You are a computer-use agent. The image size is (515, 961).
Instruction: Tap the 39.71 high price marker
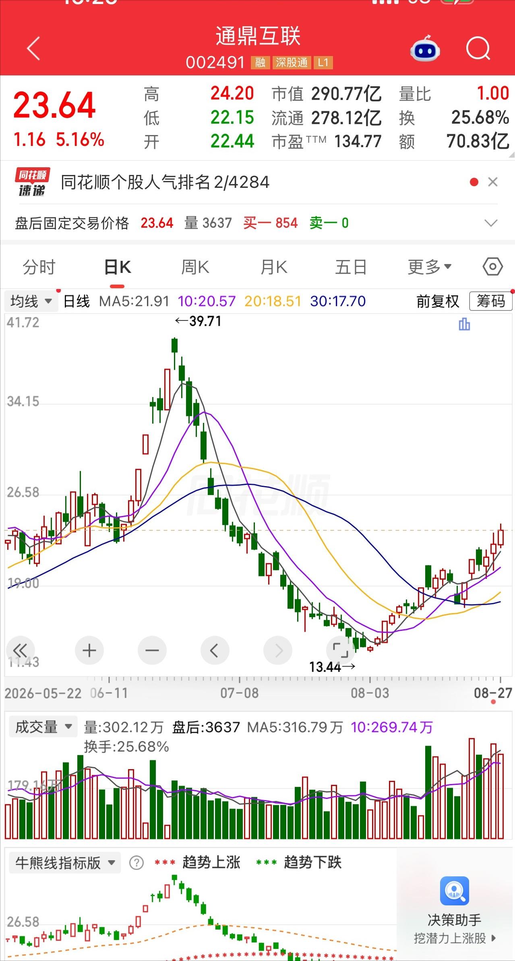pyautogui.click(x=198, y=321)
